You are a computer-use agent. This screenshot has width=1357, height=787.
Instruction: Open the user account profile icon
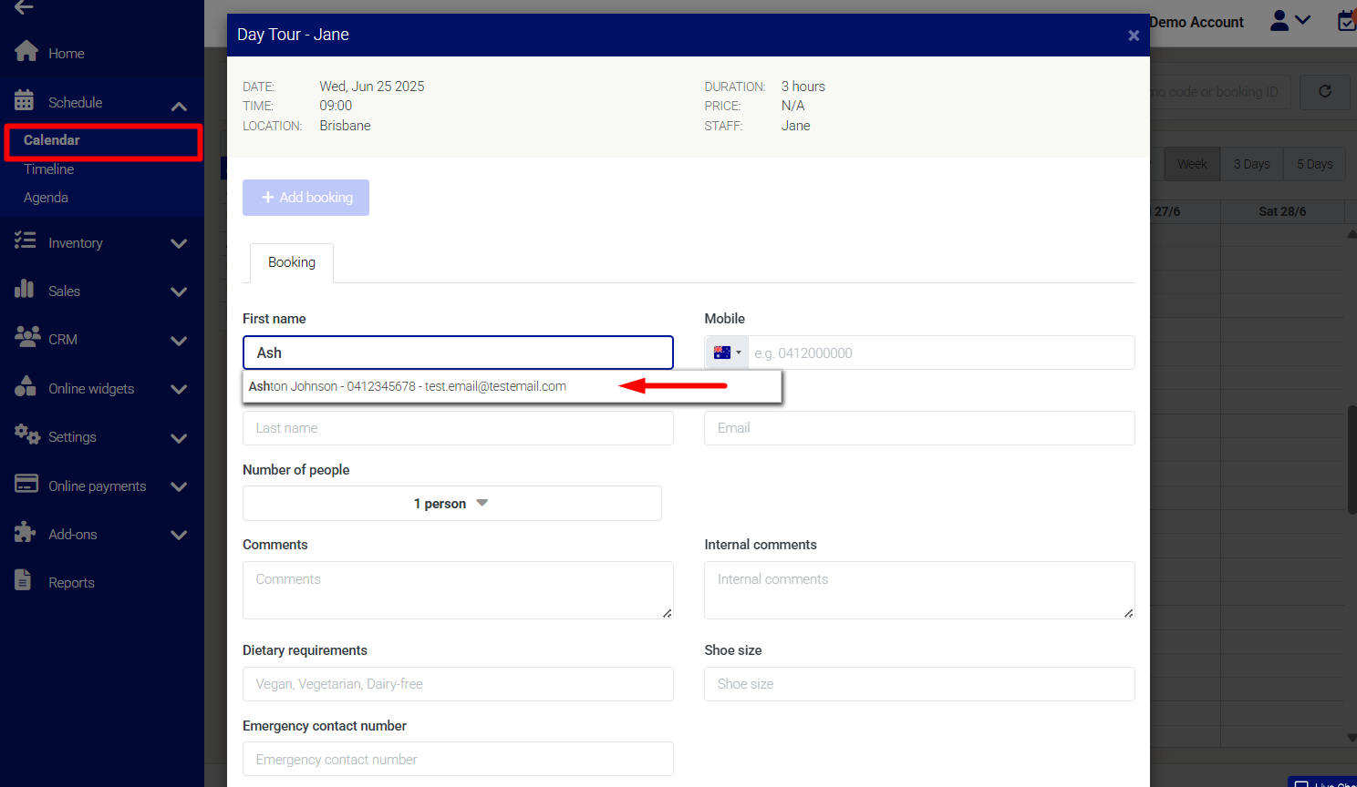pos(1279,21)
